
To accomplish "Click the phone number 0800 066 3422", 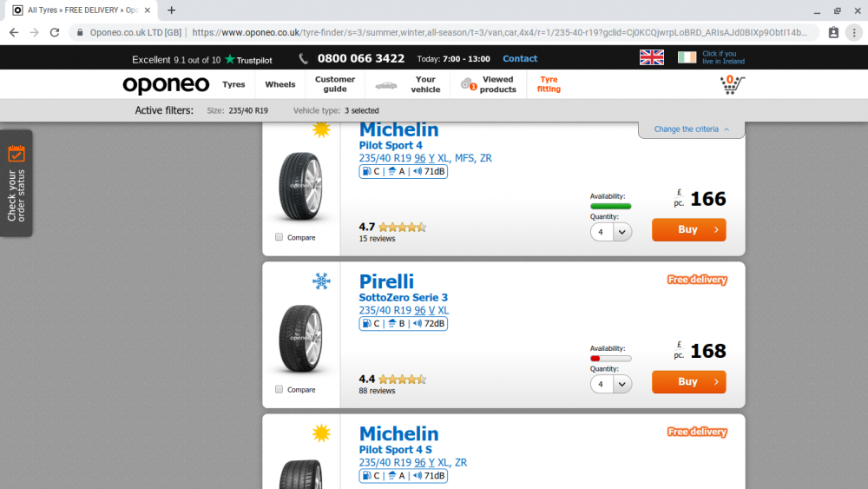I will point(361,59).
